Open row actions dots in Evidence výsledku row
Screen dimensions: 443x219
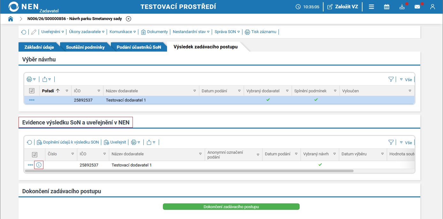30,165
